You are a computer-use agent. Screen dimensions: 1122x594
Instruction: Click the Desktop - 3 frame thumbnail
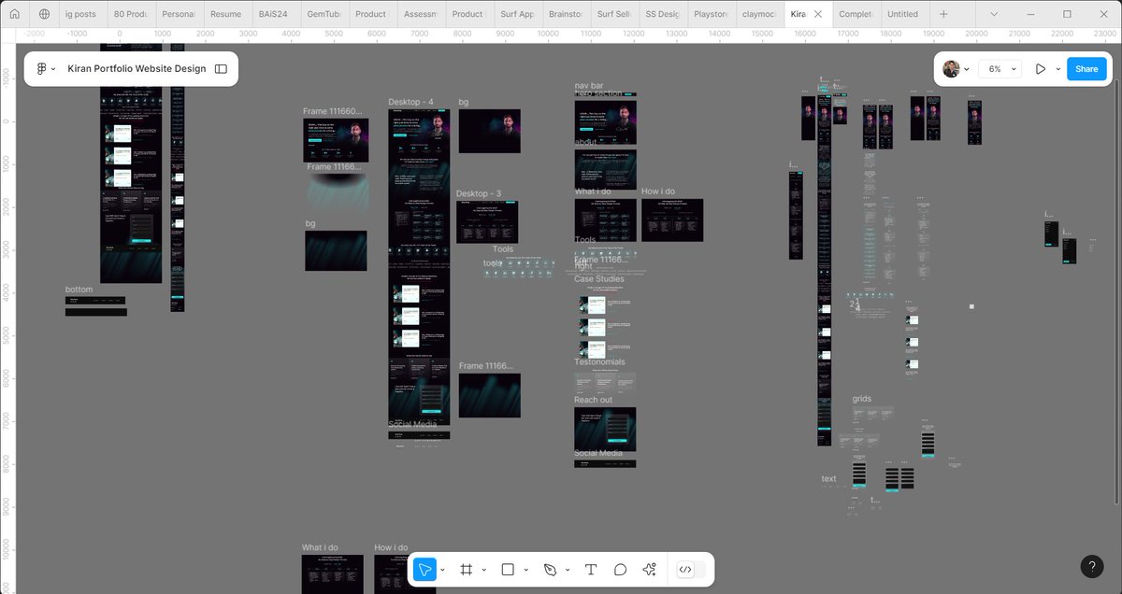point(487,221)
